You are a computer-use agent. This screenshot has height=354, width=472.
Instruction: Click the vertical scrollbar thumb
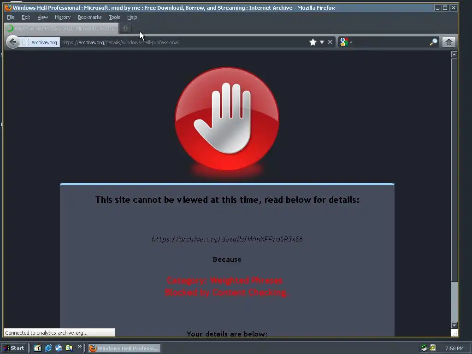(454, 301)
